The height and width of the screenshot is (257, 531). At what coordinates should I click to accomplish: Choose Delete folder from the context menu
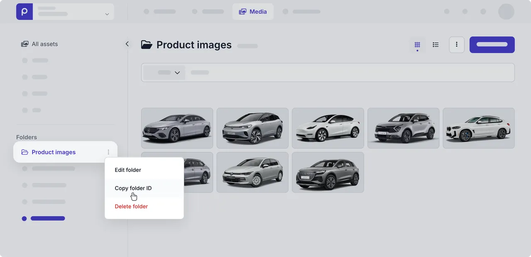pyautogui.click(x=144, y=206)
